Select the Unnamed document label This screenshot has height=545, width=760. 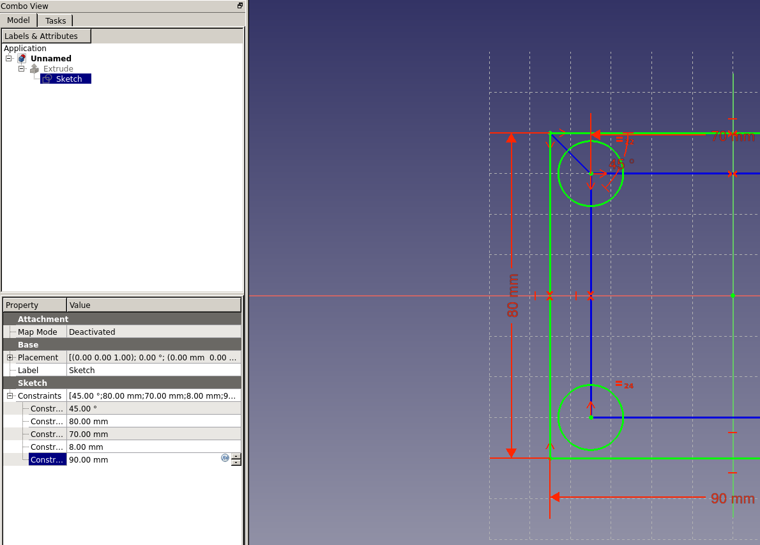coord(51,58)
